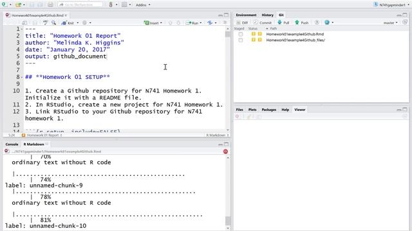Click the Run button
Image resolution: width=412 pixels, height=231 pixels.
(192, 23)
